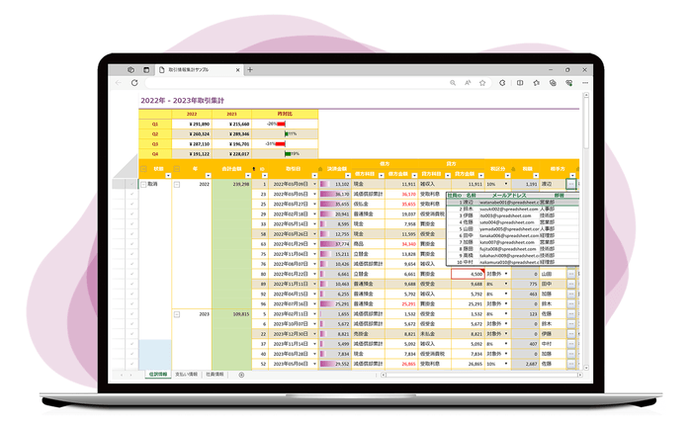
Task: Open the browser extensions icon
Action: click(502, 82)
